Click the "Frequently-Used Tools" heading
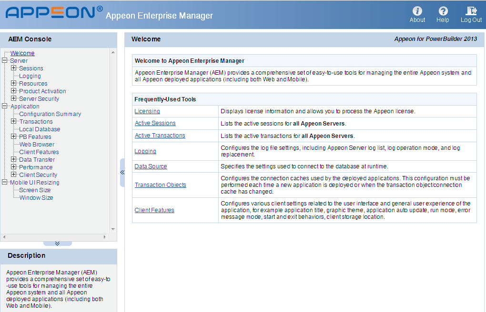The height and width of the screenshot is (312, 486). click(x=165, y=99)
